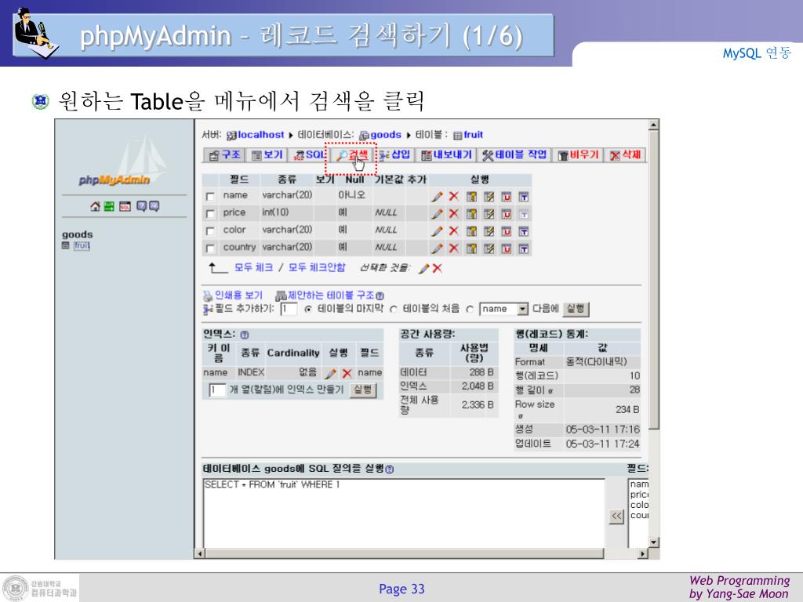
Task: Open the name field dropdown for position
Action: pyautogui.click(x=503, y=309)
